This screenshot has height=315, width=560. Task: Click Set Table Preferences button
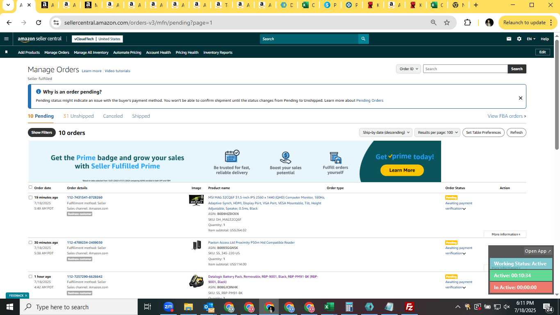pyautogui.click(x=483, y=132)
